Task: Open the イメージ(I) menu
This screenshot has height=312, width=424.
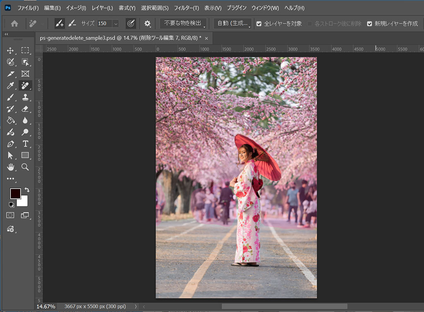Action: (x=76, y=8)
